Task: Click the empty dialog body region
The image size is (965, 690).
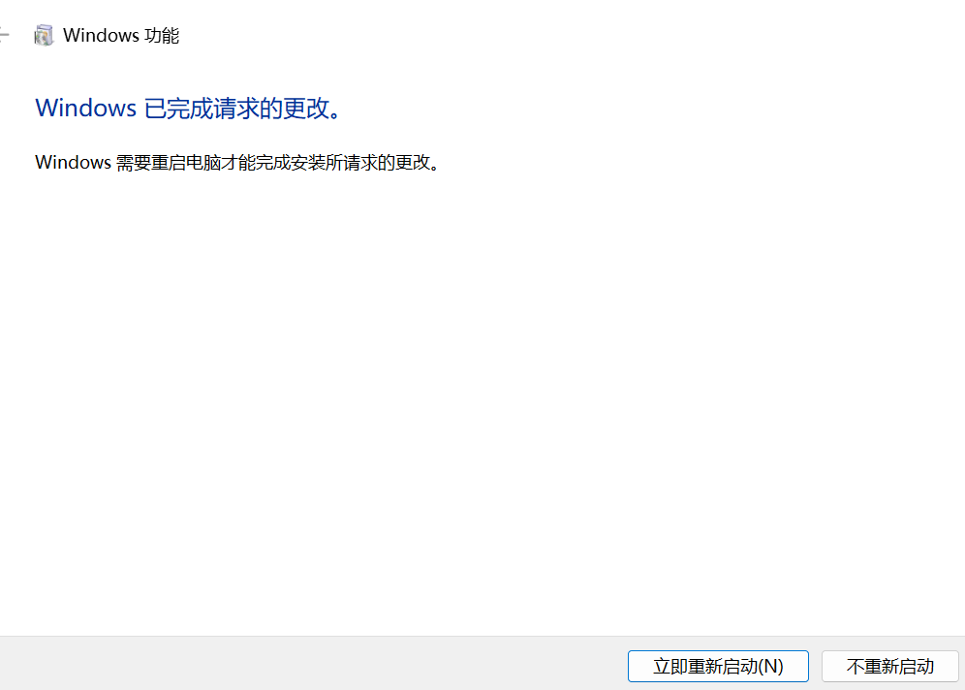Action: tap(482, 407)
